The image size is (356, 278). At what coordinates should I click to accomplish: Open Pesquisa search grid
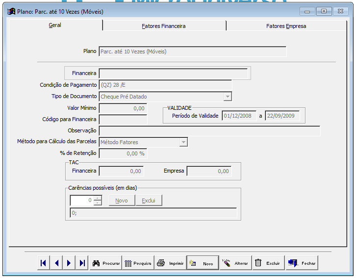(x=138, y=263)
